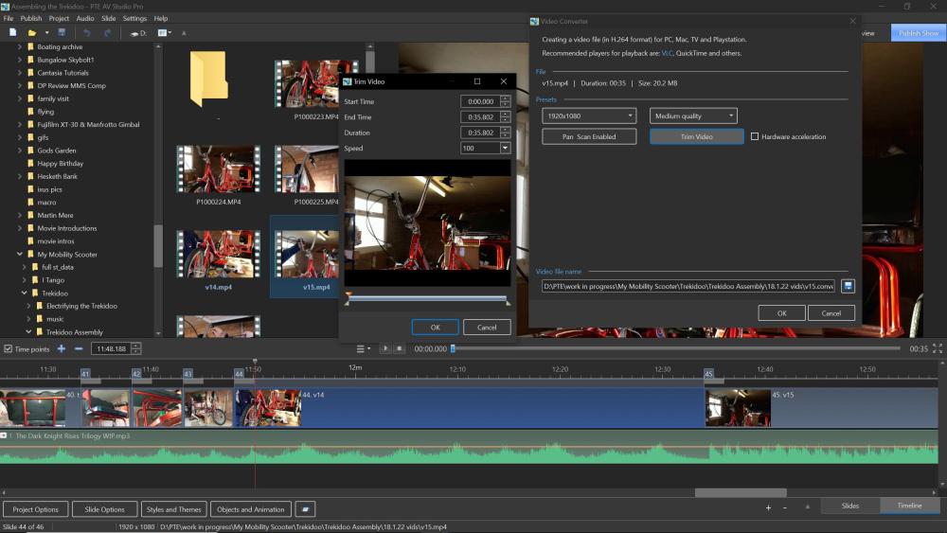Viewport: 947px width, 533px height.
Task: Enable the Hardware acceleration checkbox
Action: (x=755, y=136)
